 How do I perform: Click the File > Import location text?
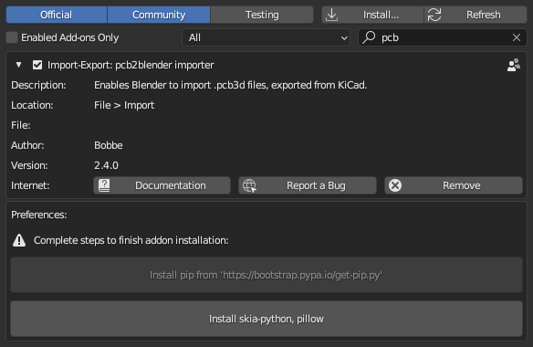click(x=124, y=105)
